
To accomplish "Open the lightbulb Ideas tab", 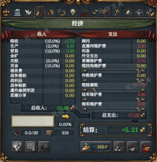I will (73, 12).
